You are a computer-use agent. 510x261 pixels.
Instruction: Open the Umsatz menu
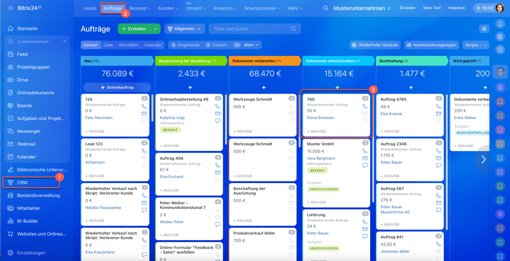coord(196,8)
